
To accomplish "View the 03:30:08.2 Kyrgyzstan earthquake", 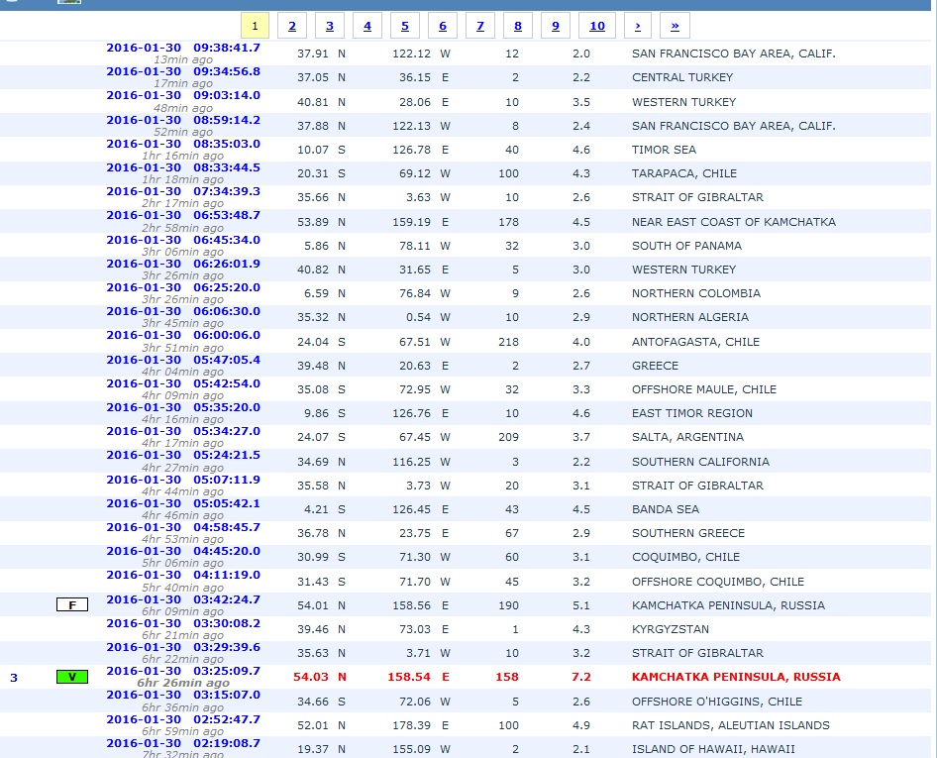I will coord(183,624).
